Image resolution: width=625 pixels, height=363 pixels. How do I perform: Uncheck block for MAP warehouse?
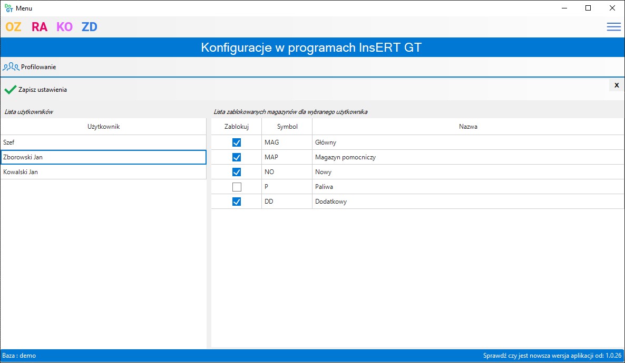click(237, 157)
